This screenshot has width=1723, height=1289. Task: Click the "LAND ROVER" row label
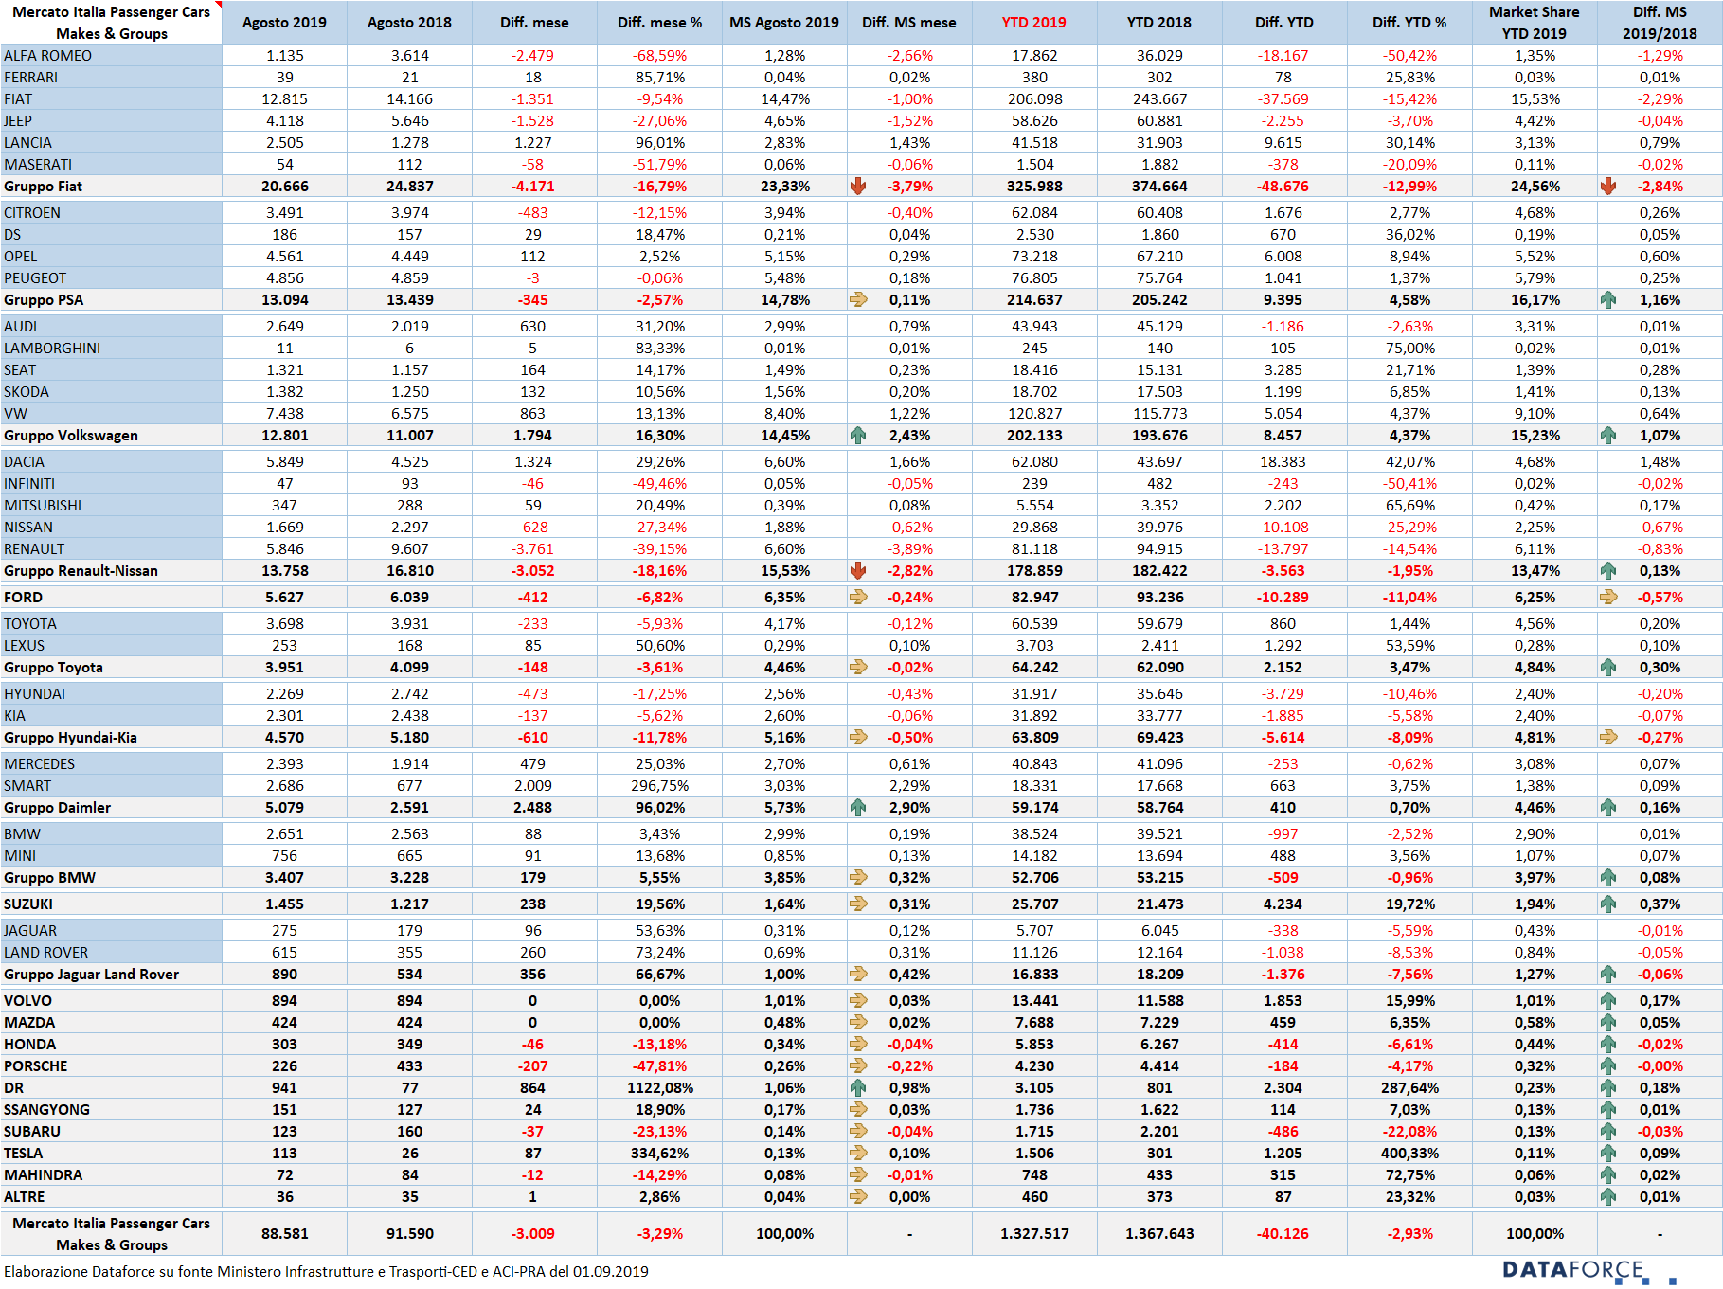(x=45, y=953)
